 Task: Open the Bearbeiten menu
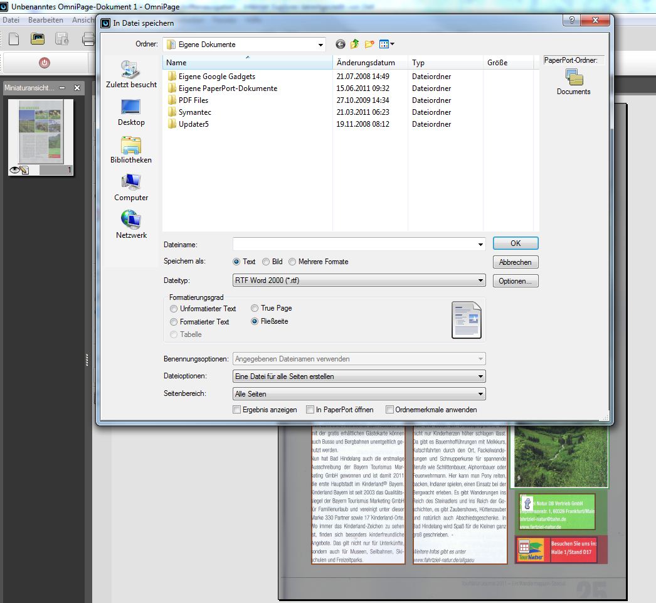tap(45, 20)
